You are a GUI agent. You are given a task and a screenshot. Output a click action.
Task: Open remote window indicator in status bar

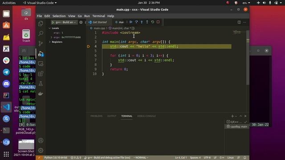[x=39, y=158]
